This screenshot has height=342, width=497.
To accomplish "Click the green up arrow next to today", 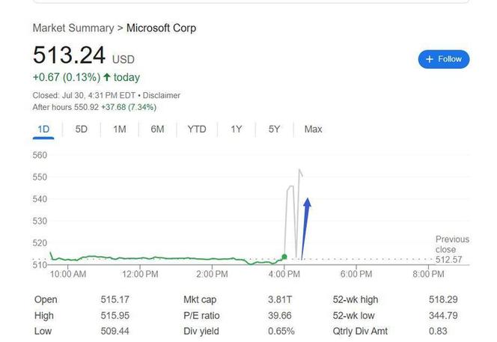I will click(x=107, y=77).
